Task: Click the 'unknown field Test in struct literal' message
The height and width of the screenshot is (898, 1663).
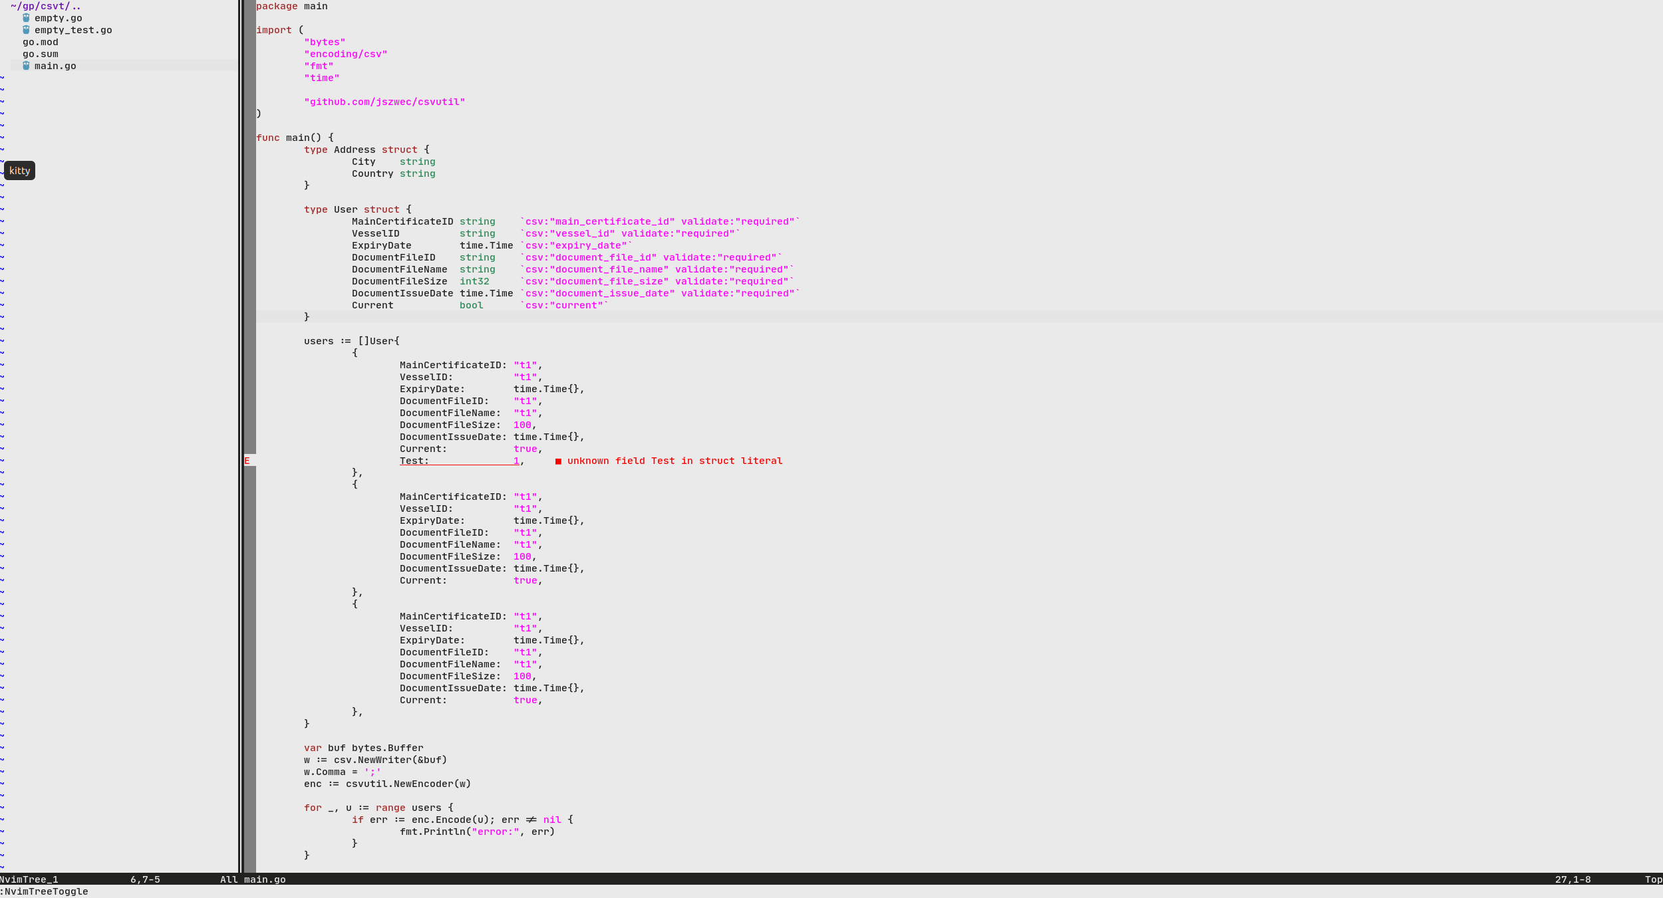Action: 675,461
